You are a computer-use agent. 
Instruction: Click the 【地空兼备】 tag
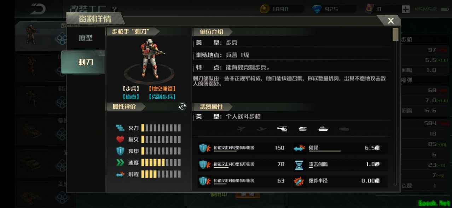(x=162, y=89)
